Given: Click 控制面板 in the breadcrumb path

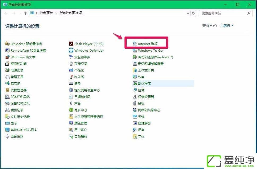Looking at the screenshot, I should tap(46, 13).
